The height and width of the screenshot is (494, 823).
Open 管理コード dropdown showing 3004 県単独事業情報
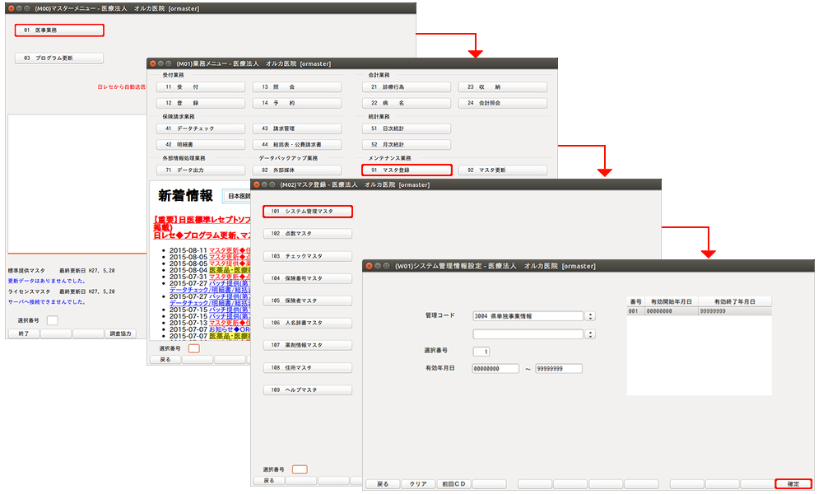click(x=590, y=316)
